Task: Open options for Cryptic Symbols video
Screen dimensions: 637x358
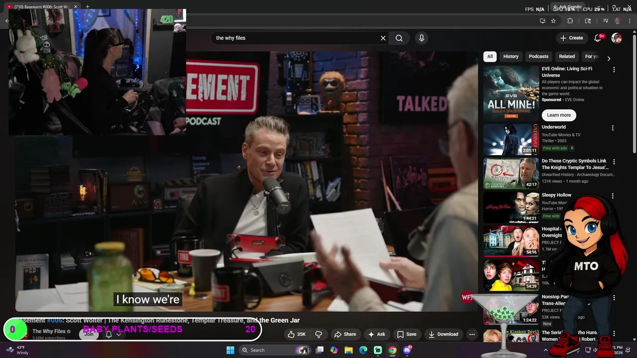Action: pos(614,162)
